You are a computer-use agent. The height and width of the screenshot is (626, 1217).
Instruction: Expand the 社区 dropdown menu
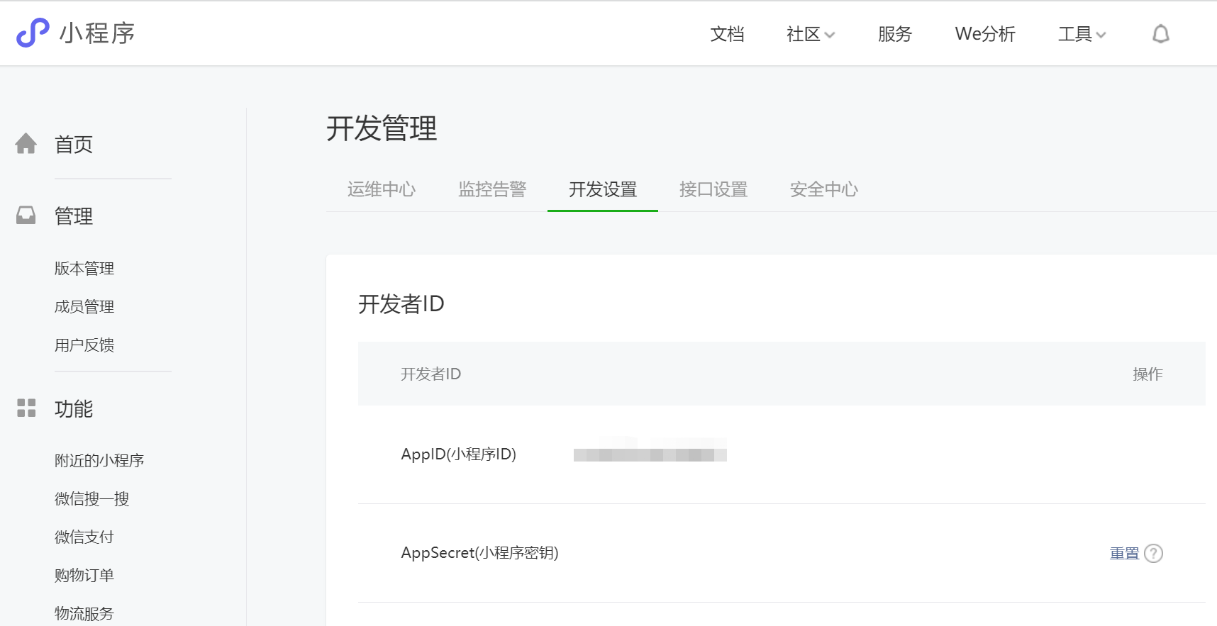point(811,34)
